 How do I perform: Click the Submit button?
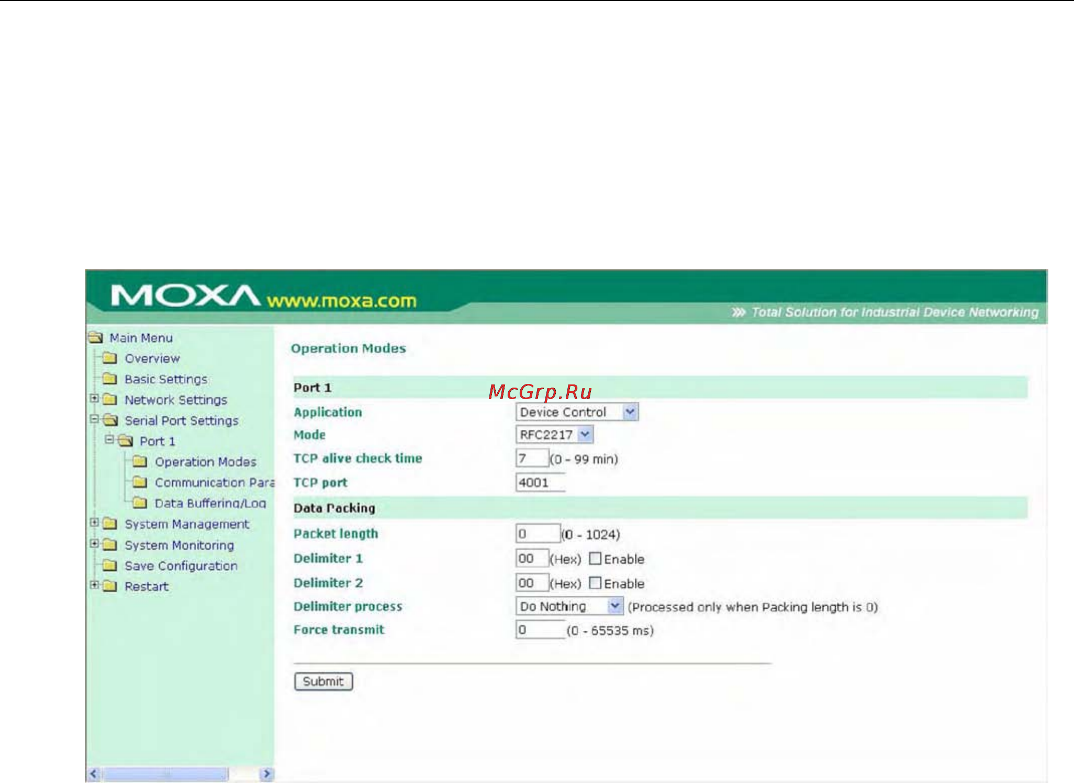point(323,682)
